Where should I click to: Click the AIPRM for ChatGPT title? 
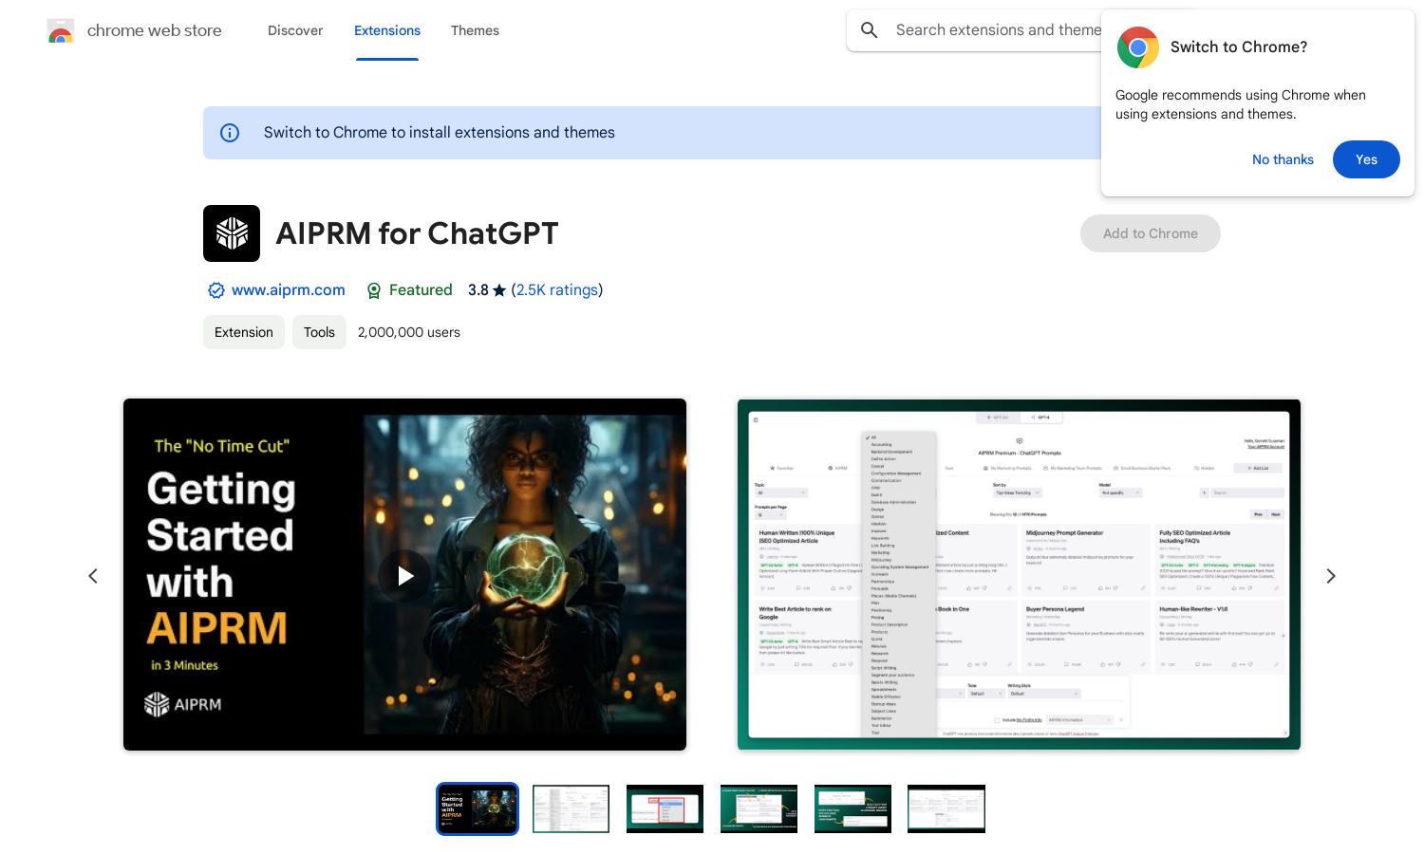(417, 233)
